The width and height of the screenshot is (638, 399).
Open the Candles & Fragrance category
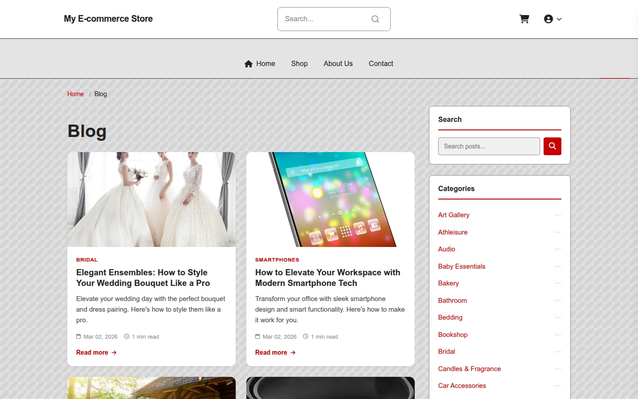point(470,369)
